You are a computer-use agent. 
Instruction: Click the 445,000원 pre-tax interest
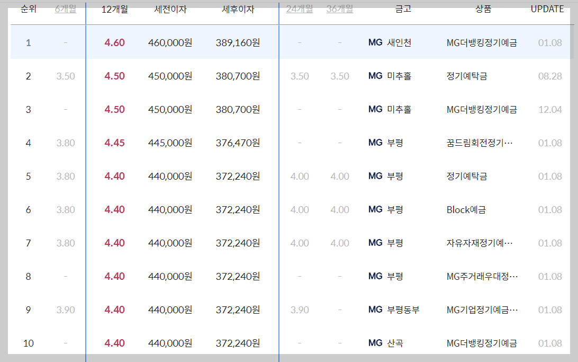(170, 143)
